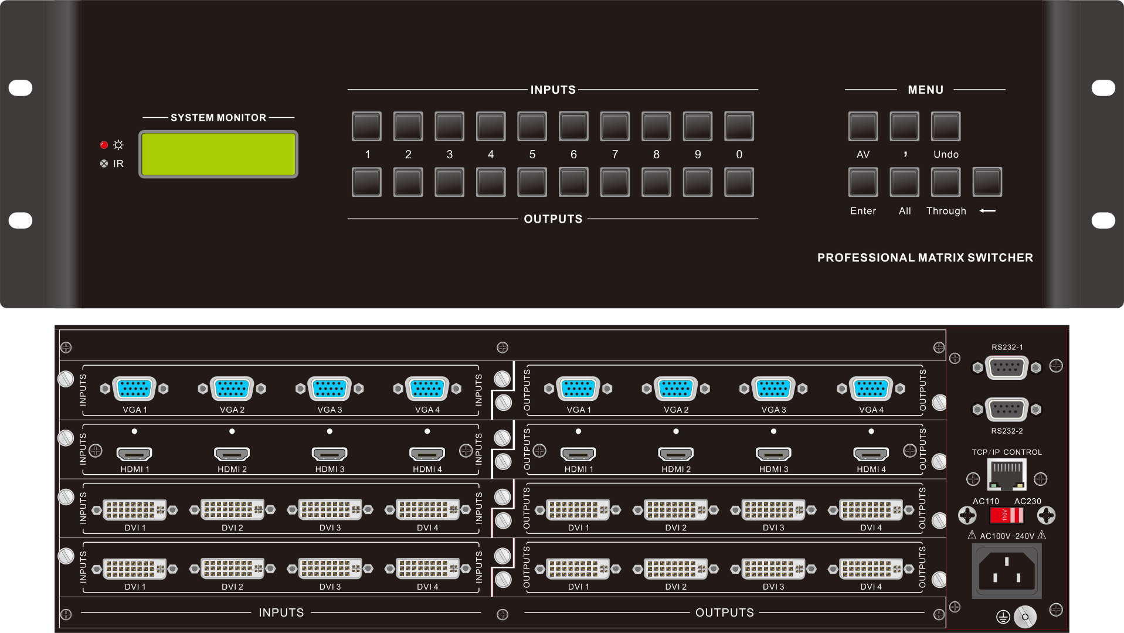Click the TCP/IP control Ethernet port
The width and height of the screenshot is (1124, 633).
tap(1007, 474)
